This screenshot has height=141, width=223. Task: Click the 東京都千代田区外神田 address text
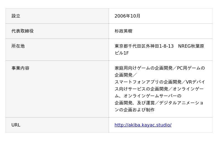tap(137, 46)
